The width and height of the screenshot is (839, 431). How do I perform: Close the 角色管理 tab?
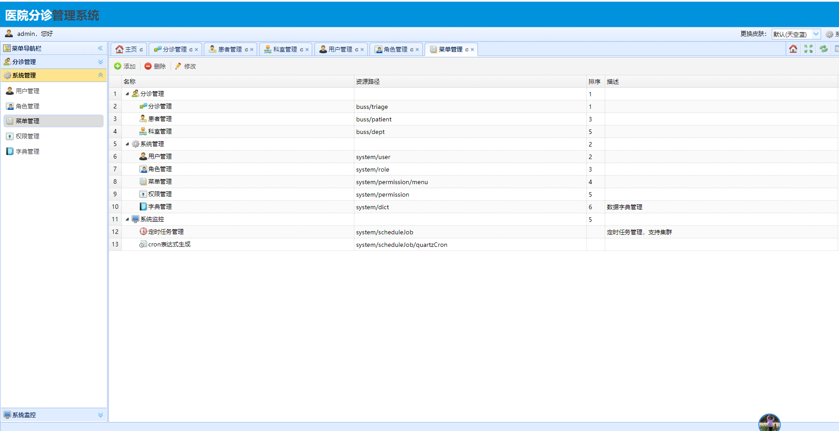click(x=417, y=50)
